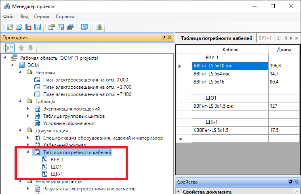Select ЩО1 under Таблица потребности кабелей

(x=57, y=167)
